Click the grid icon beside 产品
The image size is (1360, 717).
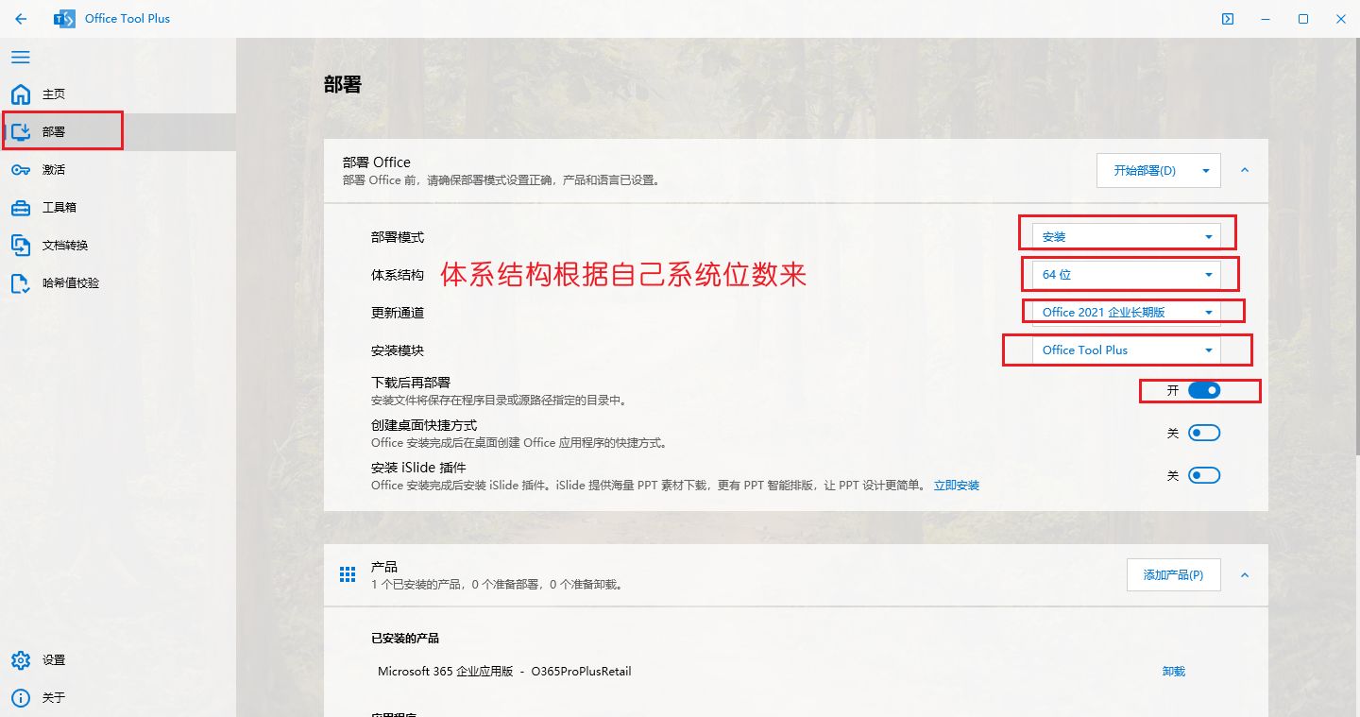(x=348, y=574)
